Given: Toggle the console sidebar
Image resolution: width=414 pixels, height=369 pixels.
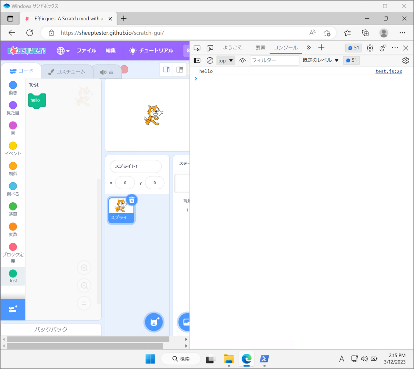Looking at the screenshot, I should coord(197,60).
